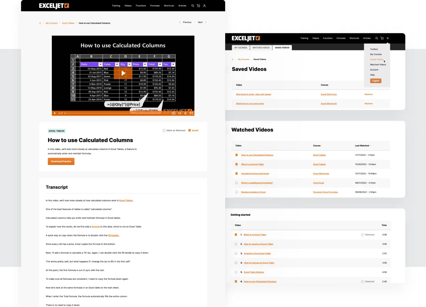Choose Saved Videos in the account dropdown menu
The image size is (426, 307).
click(377, 59)
